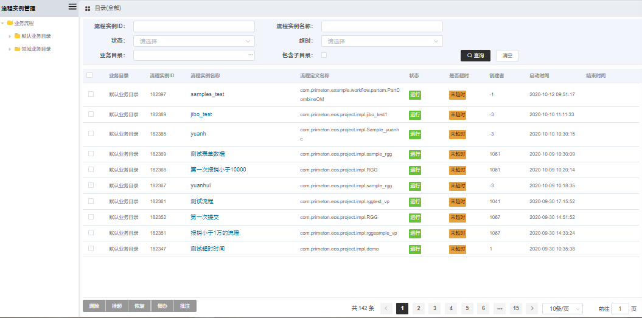Click the ellipsis icon in 业务目录 field

250,55
